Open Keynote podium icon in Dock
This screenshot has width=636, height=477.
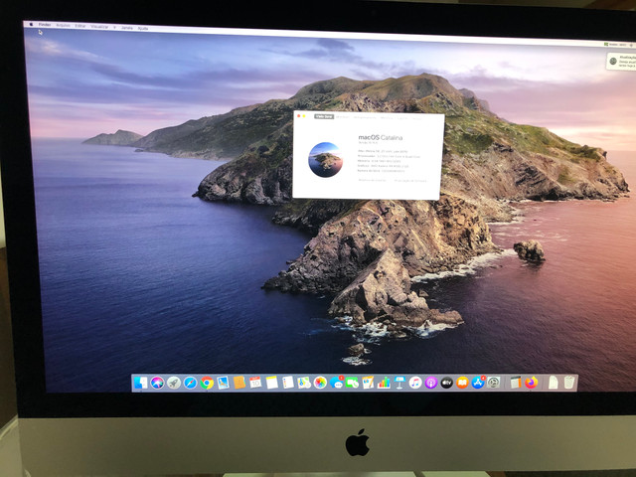click(x=399, y=382)
